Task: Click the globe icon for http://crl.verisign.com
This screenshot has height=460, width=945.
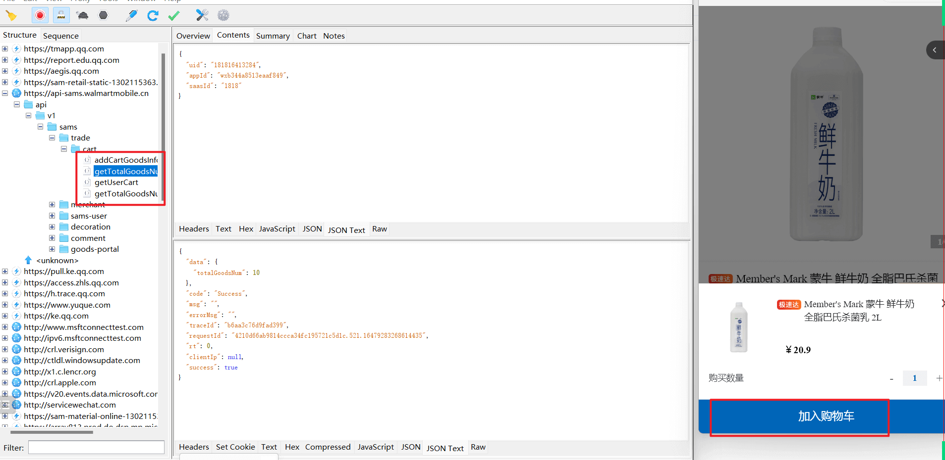Action: coord(16,349)
